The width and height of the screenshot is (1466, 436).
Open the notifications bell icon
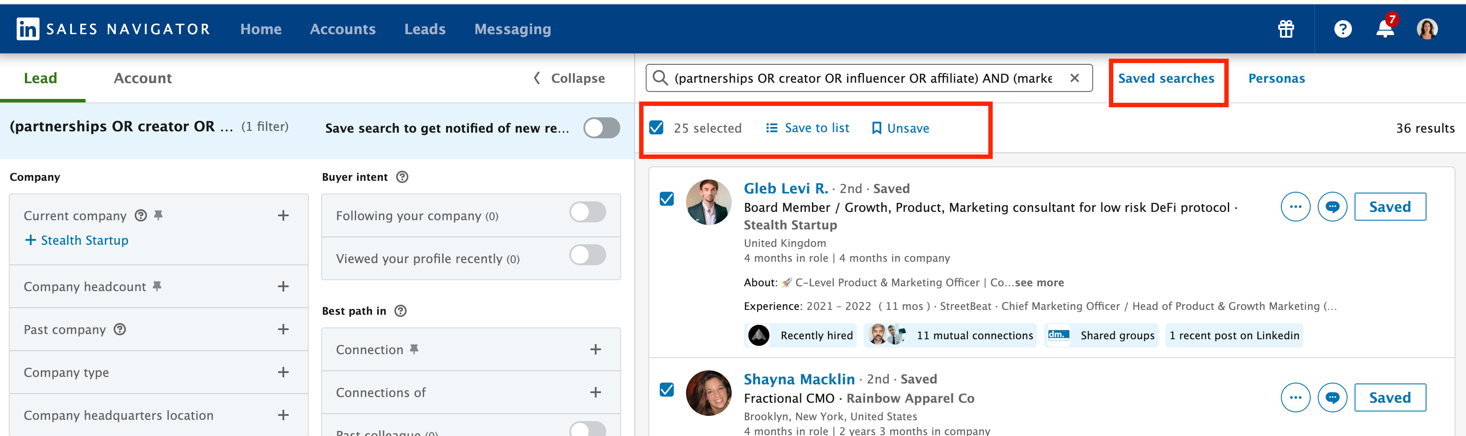coord(1385,29)
